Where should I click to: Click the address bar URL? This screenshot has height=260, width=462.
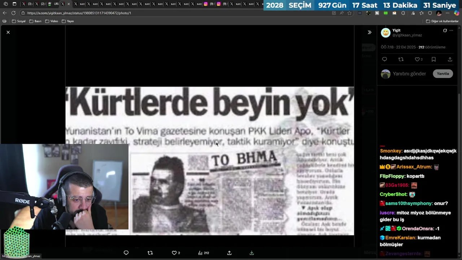(79, 13)
